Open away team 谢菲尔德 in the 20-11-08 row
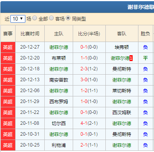The width and height of the screenshot is (154, 152). click(x=122, y=124)
